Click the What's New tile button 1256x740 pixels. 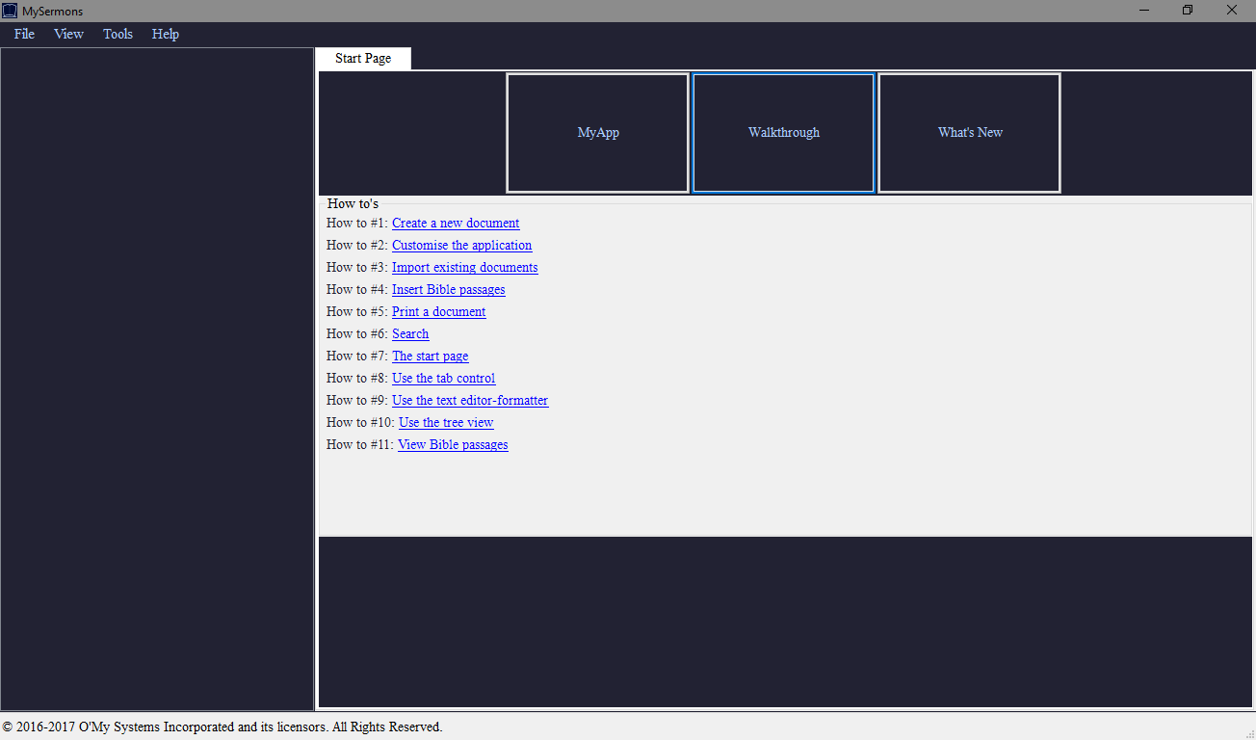(x=970, y=133)
